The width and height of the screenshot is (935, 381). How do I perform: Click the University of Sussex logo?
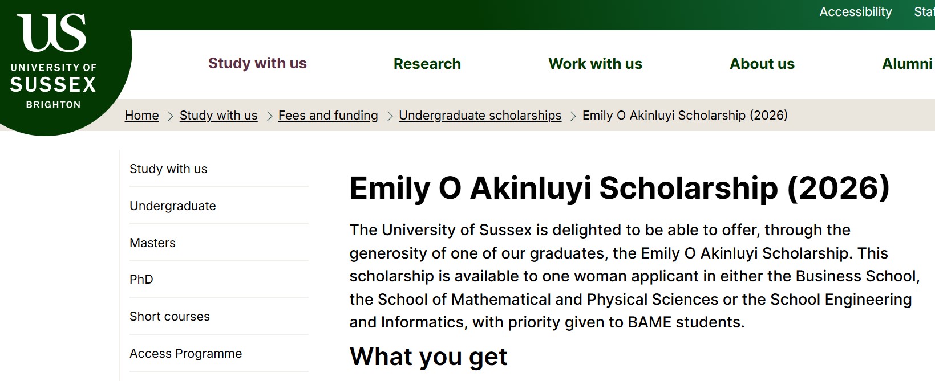pos(54,62)
